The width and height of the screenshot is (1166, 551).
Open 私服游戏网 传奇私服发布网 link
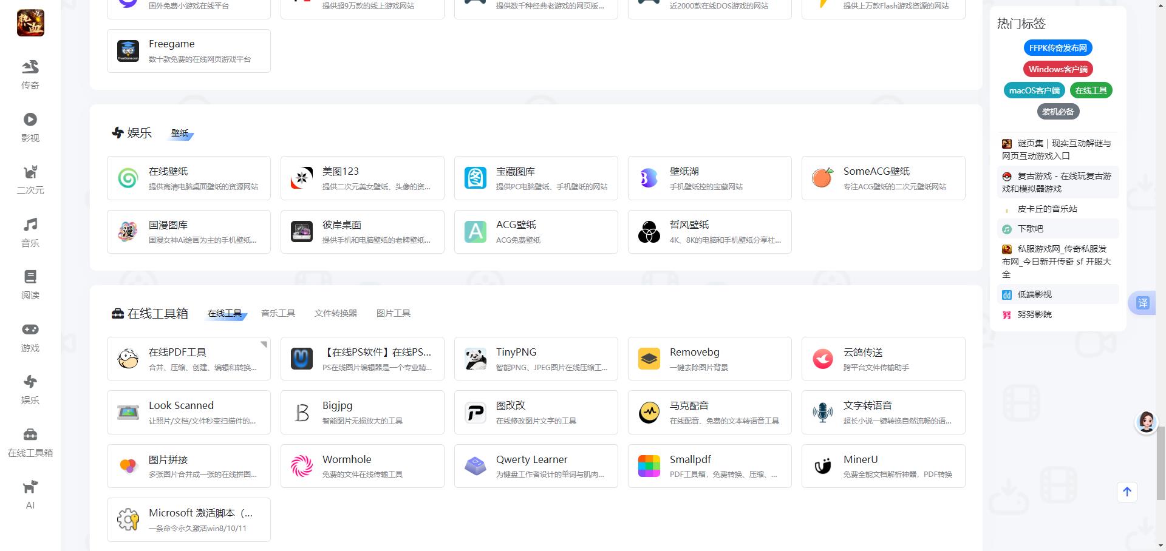pos(1057,262)
